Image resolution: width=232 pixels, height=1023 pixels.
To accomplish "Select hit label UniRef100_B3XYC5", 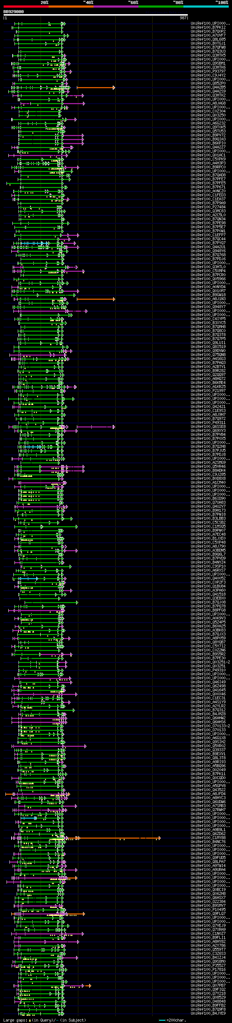I will coord(208,323).
